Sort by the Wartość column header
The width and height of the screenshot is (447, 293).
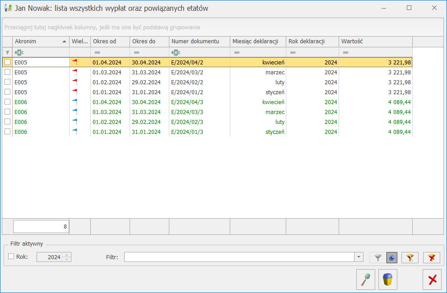click(x=376, y=41)
